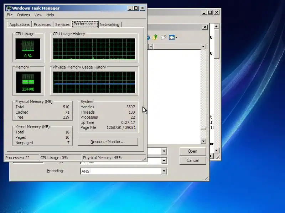285x213 pixels.
Task: Click the Handles value 3597
Action: tap(131, 107)
